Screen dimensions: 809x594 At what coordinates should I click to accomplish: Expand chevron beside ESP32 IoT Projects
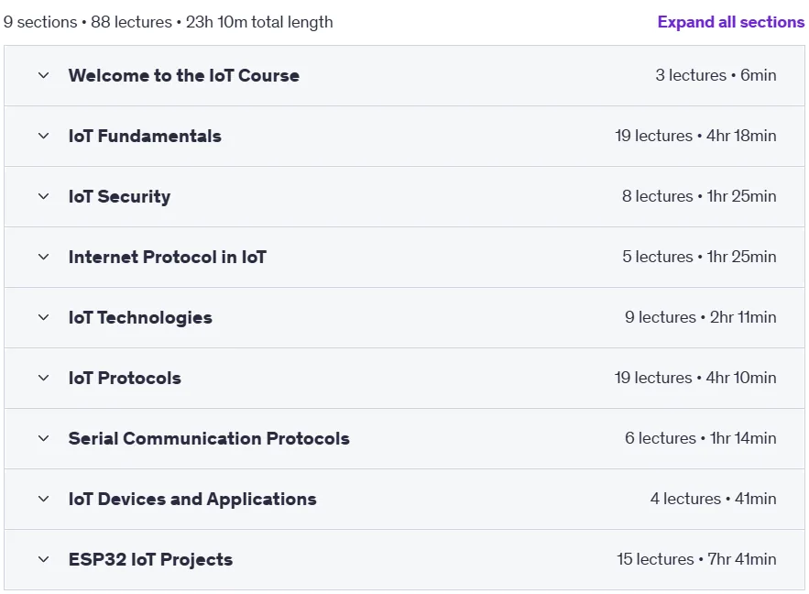click(x=44, y=559)
